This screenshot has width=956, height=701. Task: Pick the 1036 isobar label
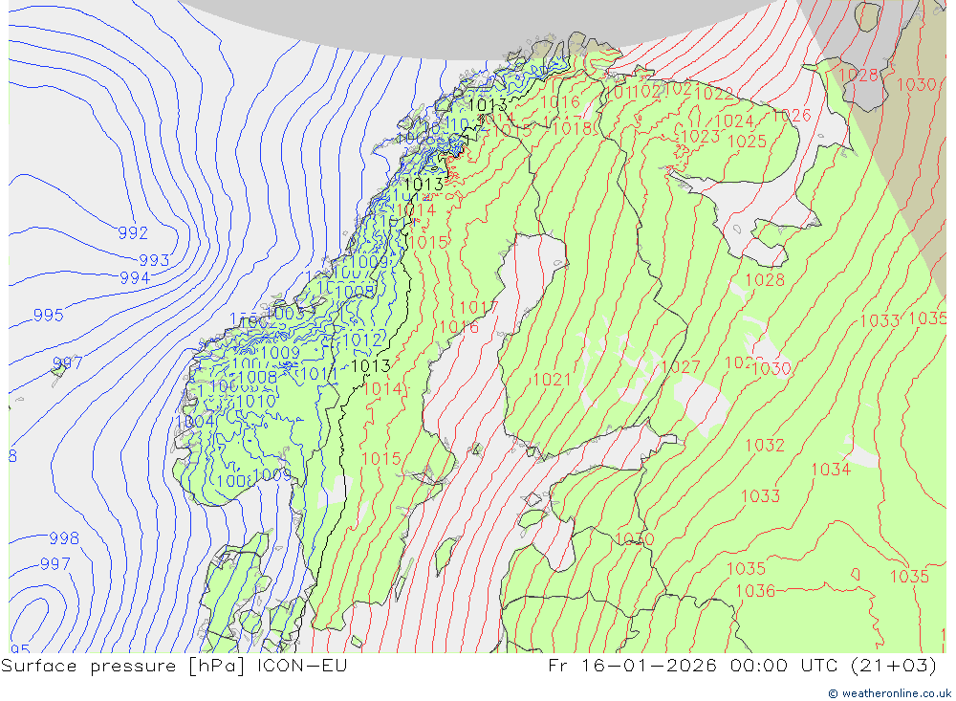pos(755,591)
